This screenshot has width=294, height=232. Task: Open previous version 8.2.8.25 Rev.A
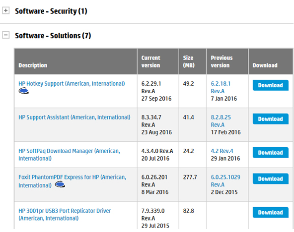pos(221,121)
